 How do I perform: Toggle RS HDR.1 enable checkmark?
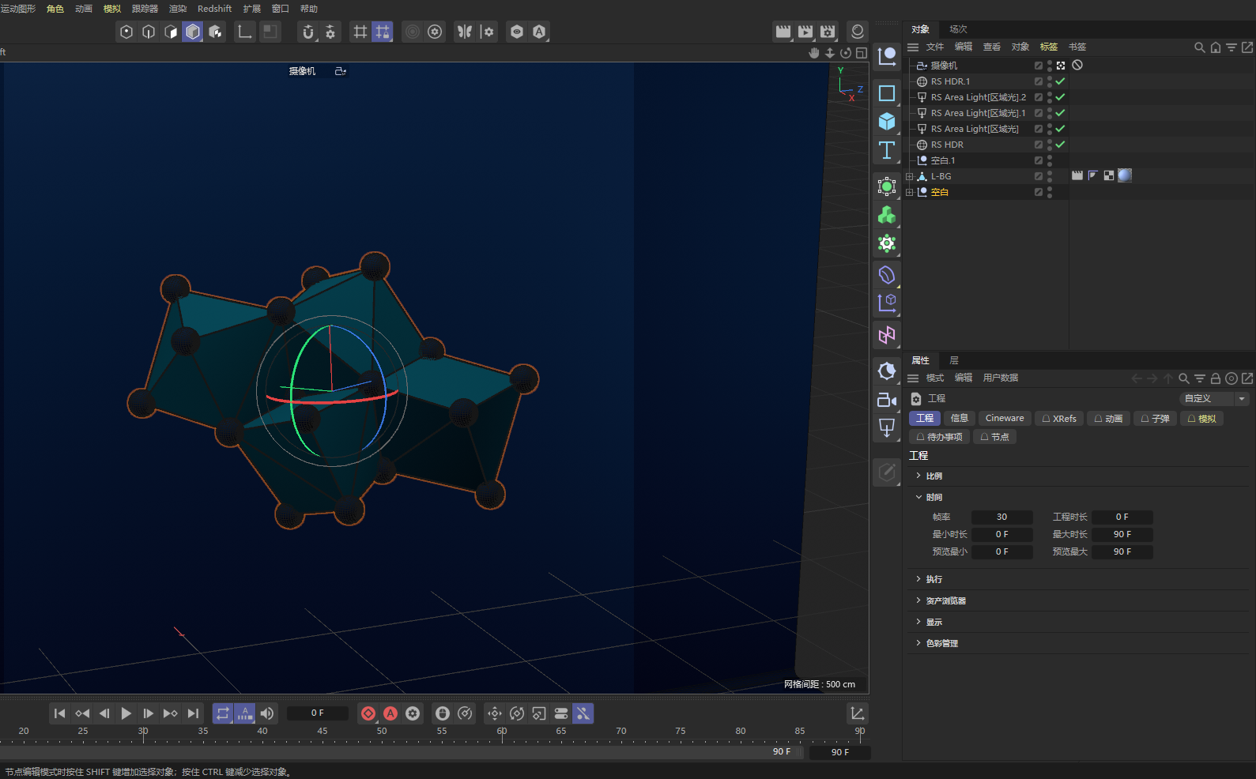click(1061, 81)
